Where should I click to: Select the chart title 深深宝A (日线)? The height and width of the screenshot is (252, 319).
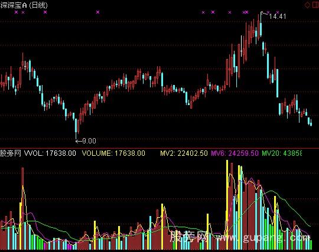click(24, 5)
